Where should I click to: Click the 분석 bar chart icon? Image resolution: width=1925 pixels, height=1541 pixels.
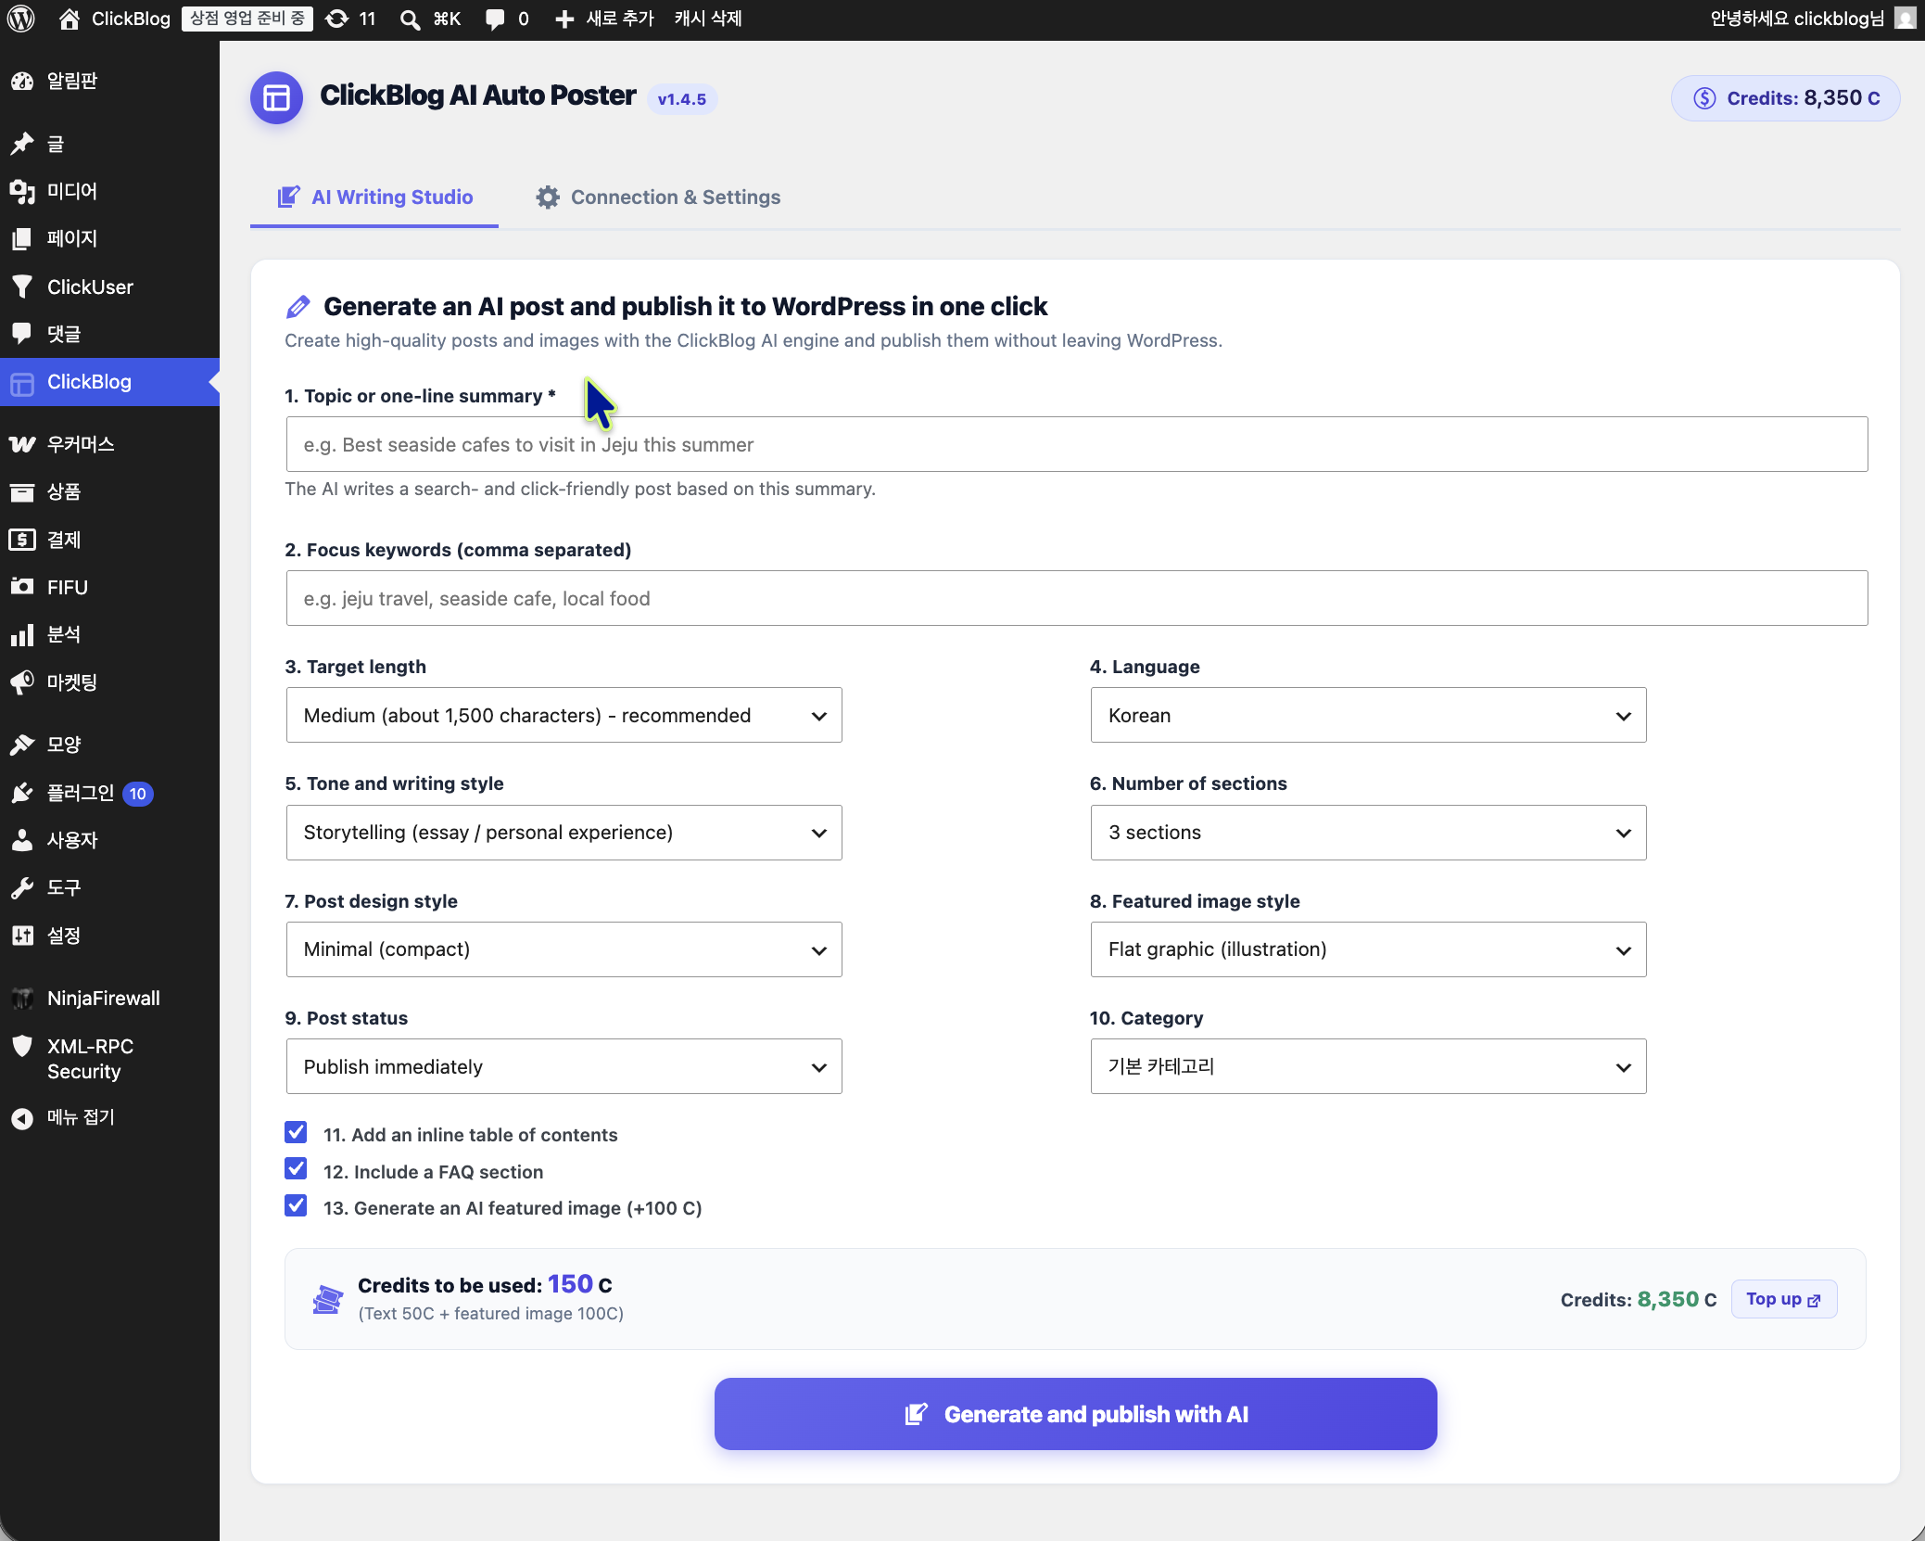click(22, 635)
